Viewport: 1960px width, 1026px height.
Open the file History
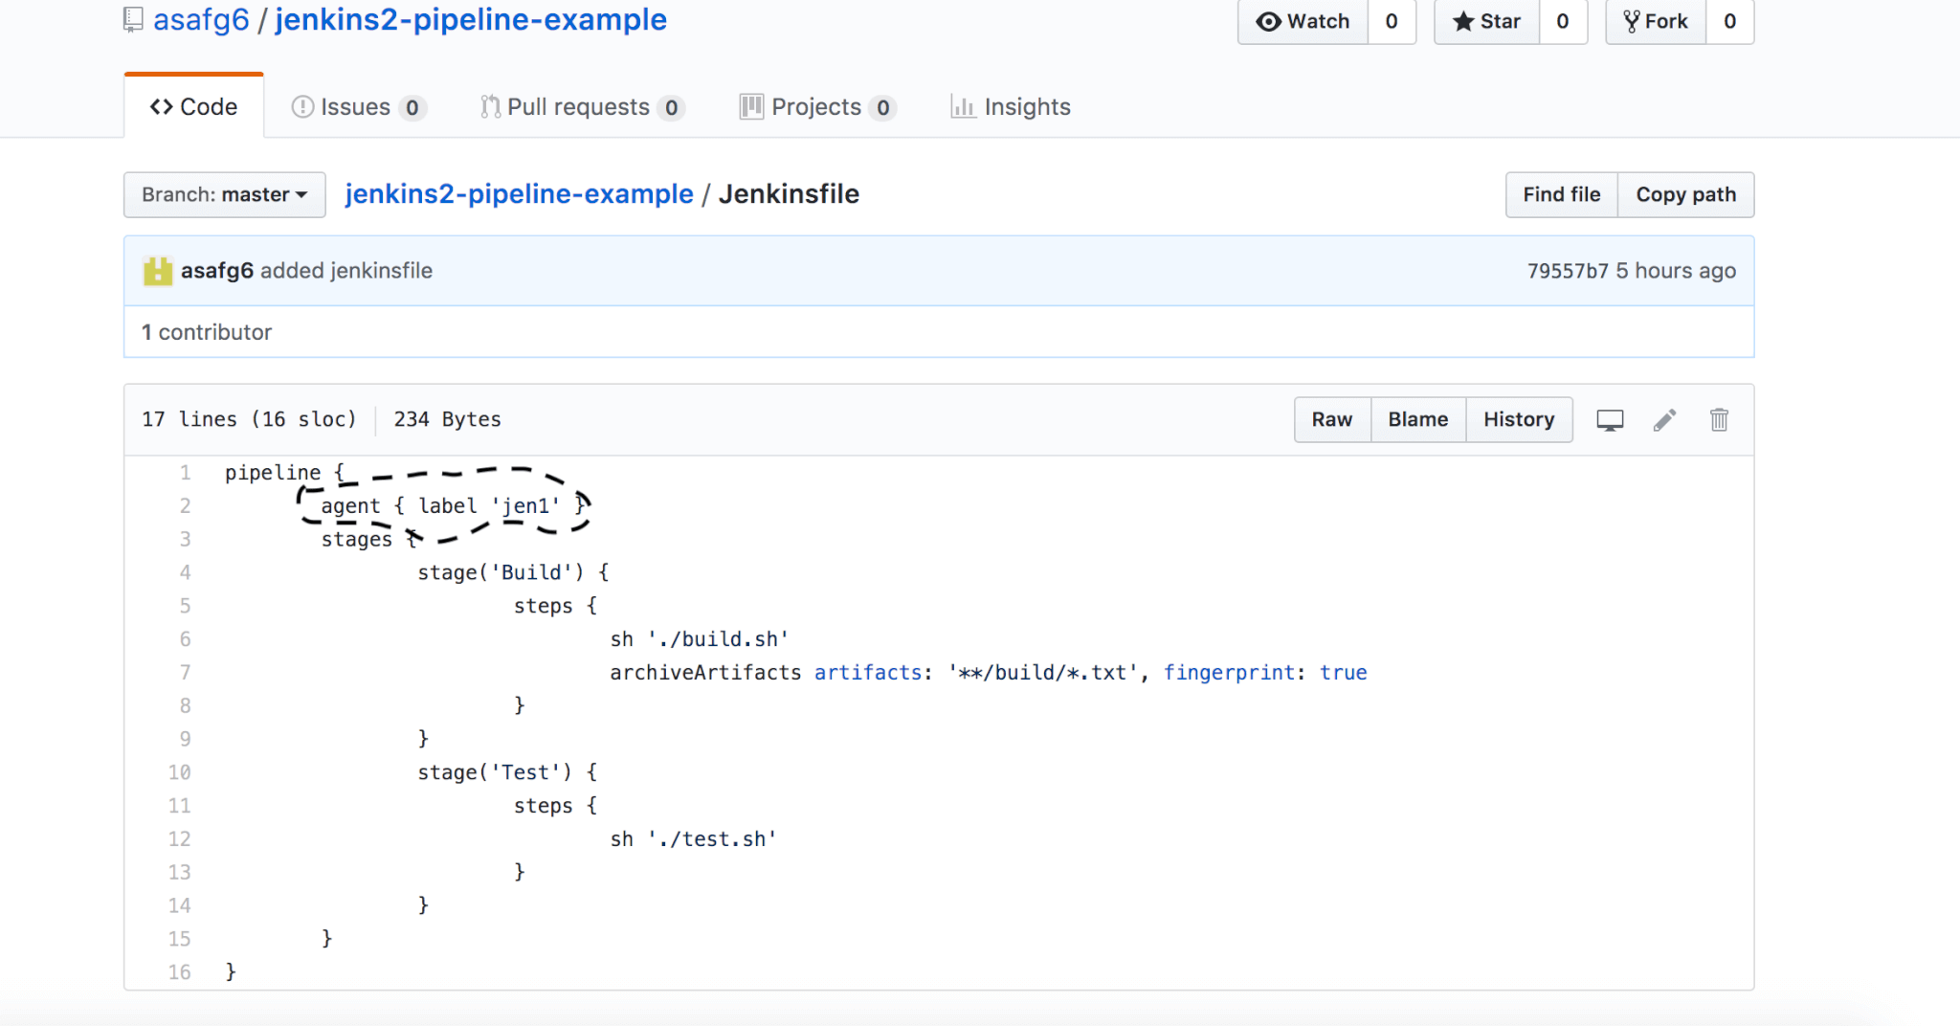[x=1519, y=420]
